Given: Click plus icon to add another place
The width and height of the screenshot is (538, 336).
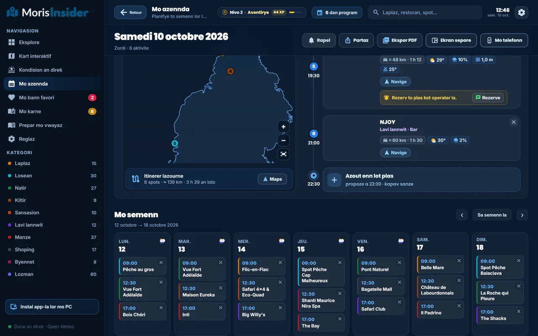Looking at the screenshot, I should [x=334, y=180].
